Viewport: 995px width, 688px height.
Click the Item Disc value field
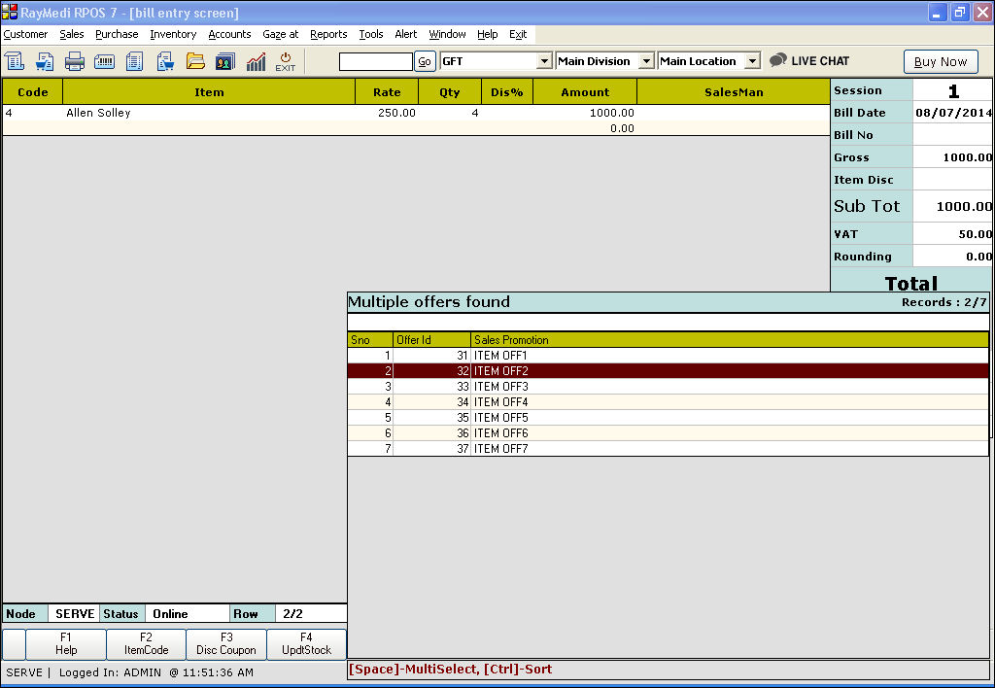click(x=952, y=180)
